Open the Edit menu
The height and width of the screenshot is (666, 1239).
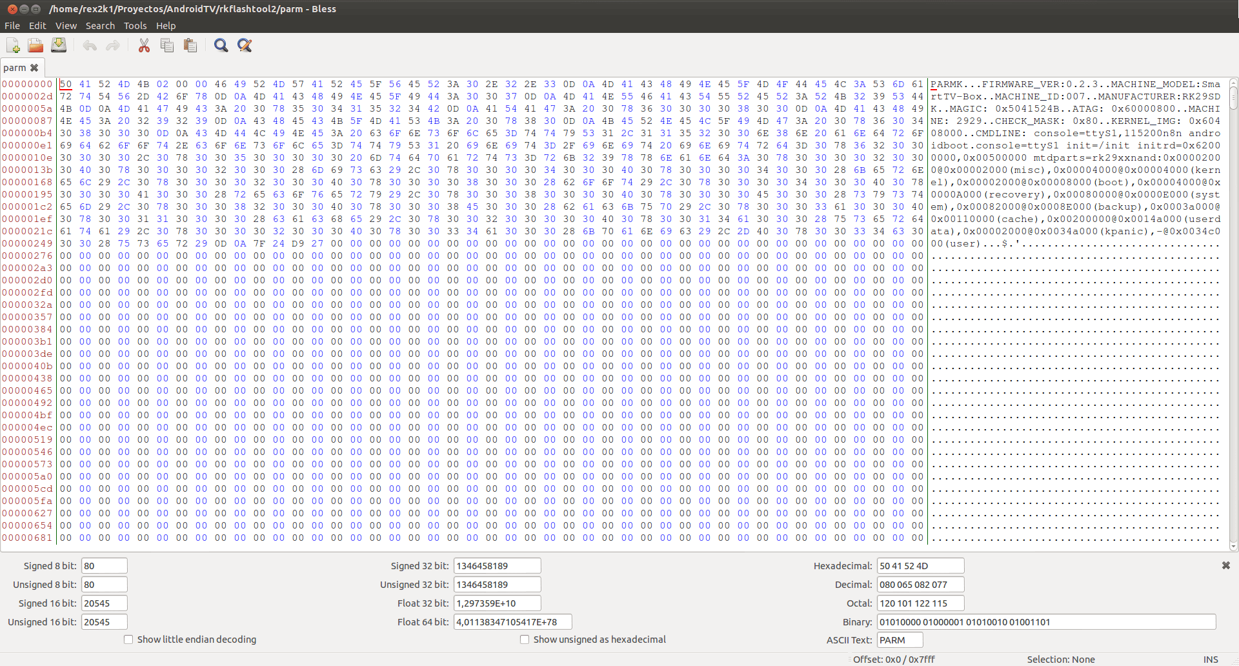[37, 26]
